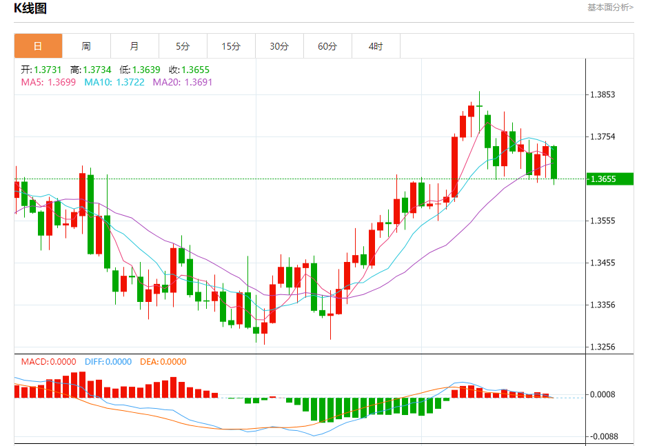
Task: Click the 1.3754 price axis label
Action: click(x=603, y=136)
